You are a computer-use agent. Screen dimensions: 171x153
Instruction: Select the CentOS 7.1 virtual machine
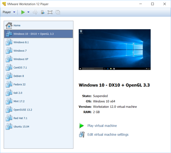[x=20, y=68]
